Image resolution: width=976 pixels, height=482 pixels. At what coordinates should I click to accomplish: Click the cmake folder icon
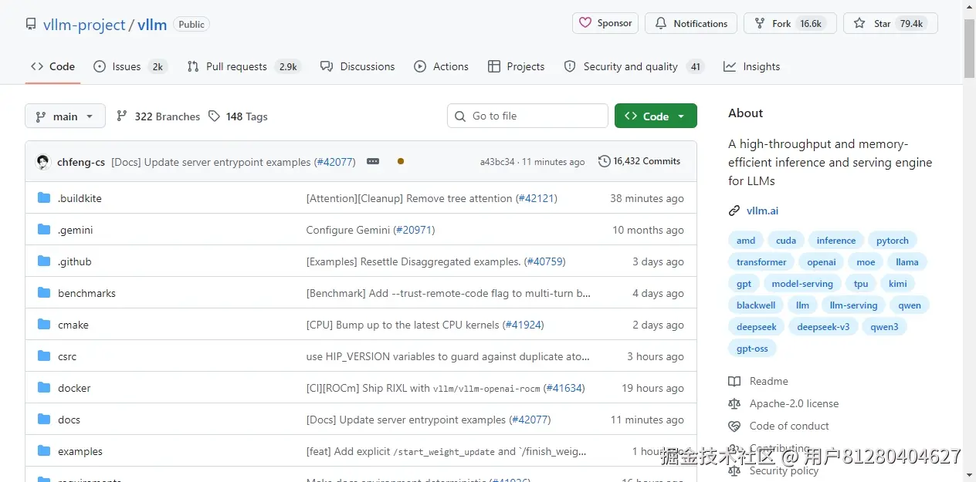(x=44, y=325)
